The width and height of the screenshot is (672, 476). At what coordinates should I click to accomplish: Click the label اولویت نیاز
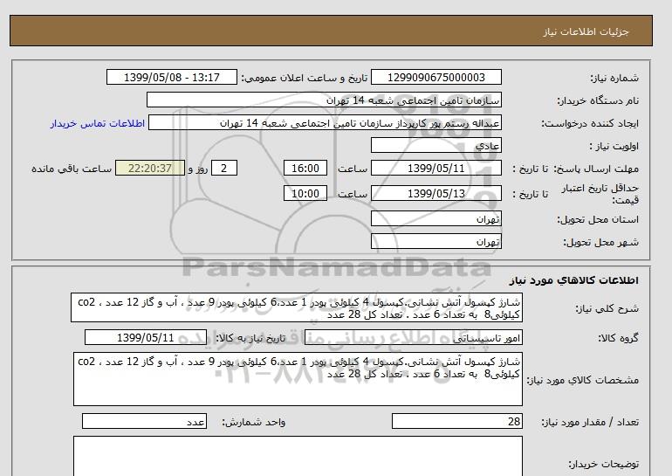[614, 146]
